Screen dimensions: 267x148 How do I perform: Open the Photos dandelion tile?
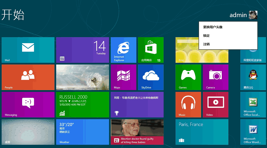tap(83, 77)
